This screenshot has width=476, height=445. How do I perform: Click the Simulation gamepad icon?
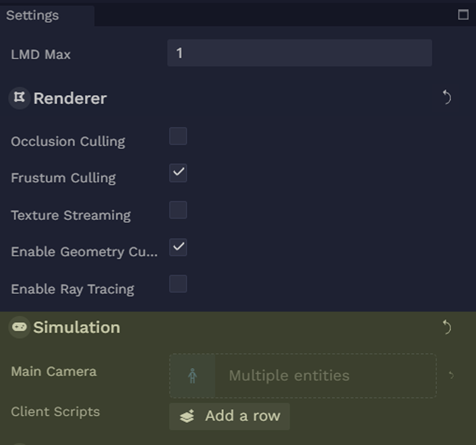click(x=19, y=327)
